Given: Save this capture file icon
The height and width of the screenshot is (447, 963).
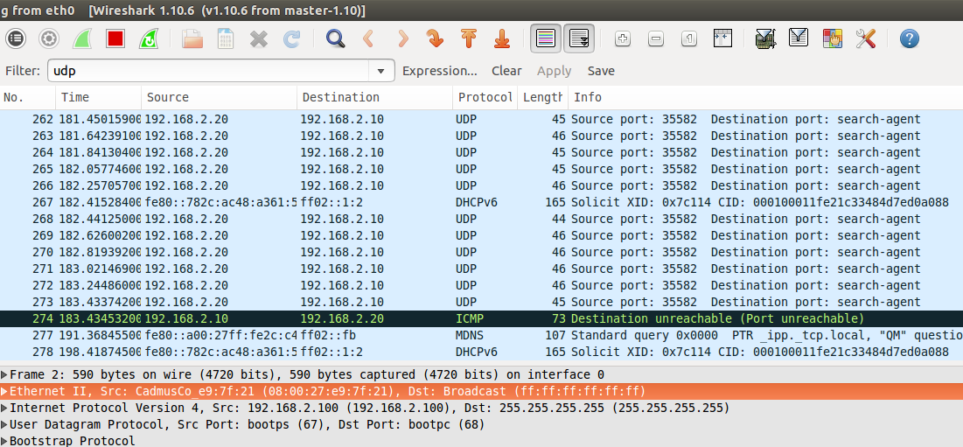Looking at the screenshot, I should (x=226, y=38).
